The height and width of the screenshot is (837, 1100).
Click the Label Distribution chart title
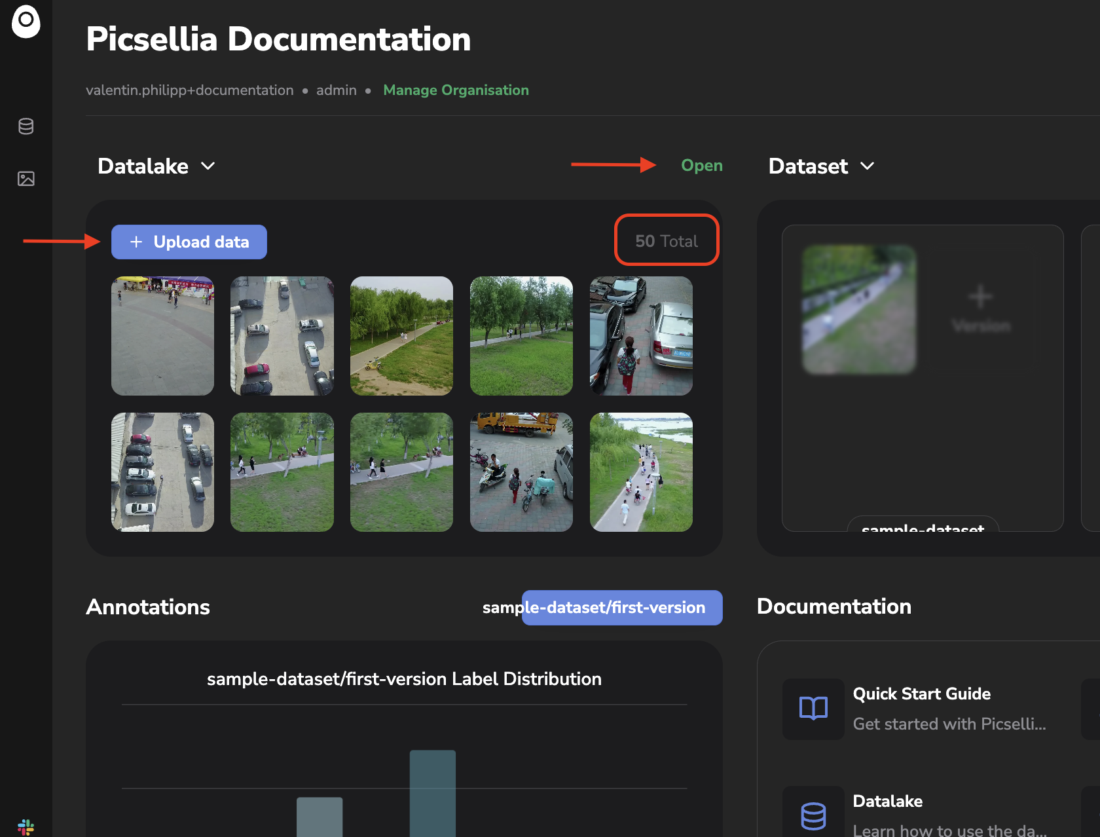pyautogui.click(x=404, y=679)
